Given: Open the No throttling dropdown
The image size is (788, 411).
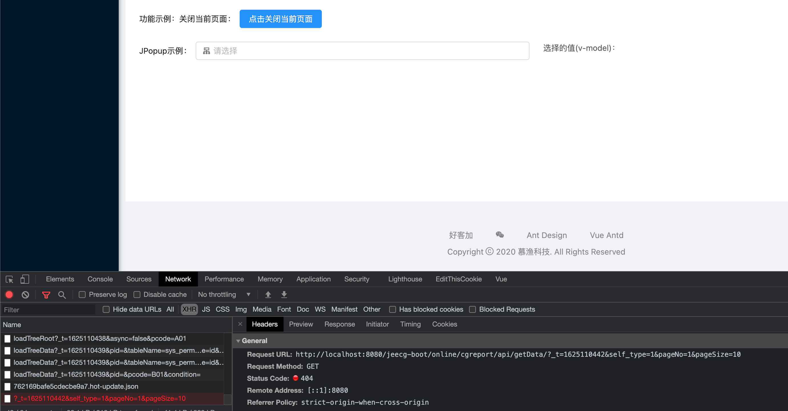Looking at the screenshot, I should 224,294.
